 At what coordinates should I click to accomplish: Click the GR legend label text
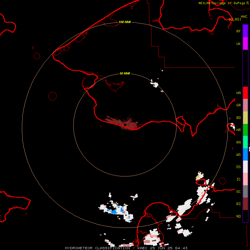(238, 105)
